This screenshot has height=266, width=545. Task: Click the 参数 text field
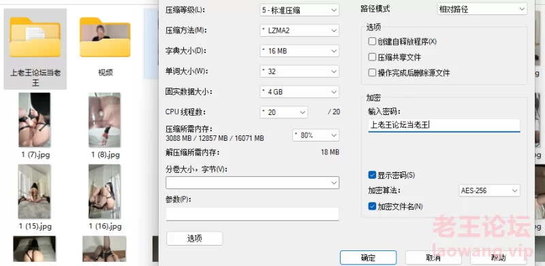click(252, 214)
